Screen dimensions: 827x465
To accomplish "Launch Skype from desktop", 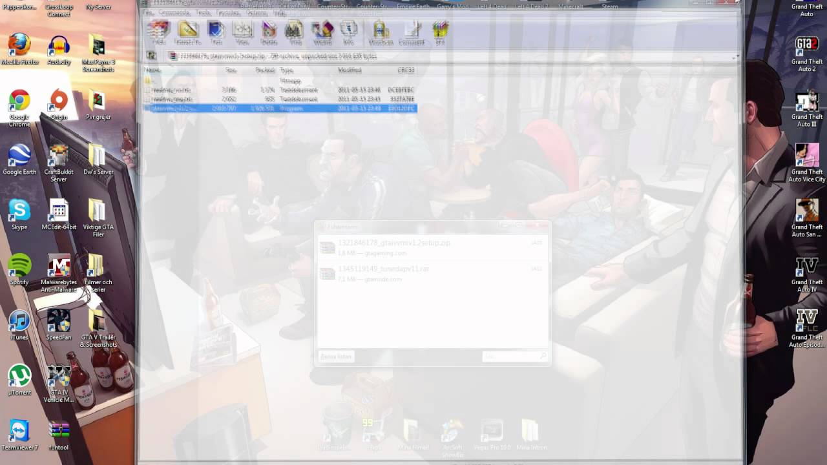I will point(19,214).
